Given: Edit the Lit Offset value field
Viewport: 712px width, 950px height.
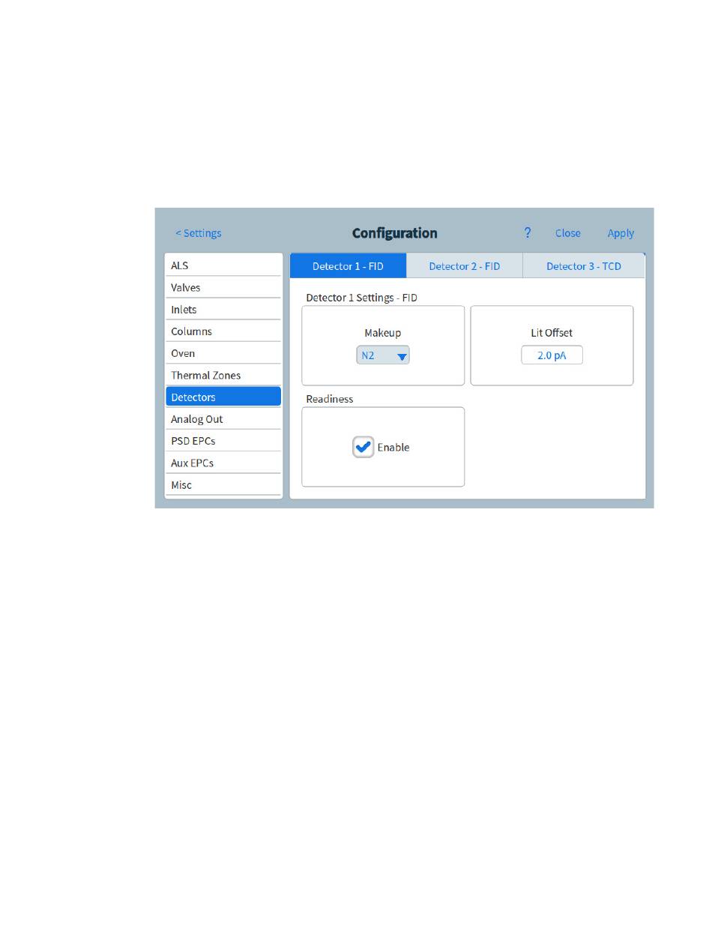Looking at the screenshot, I should point(552,355).
